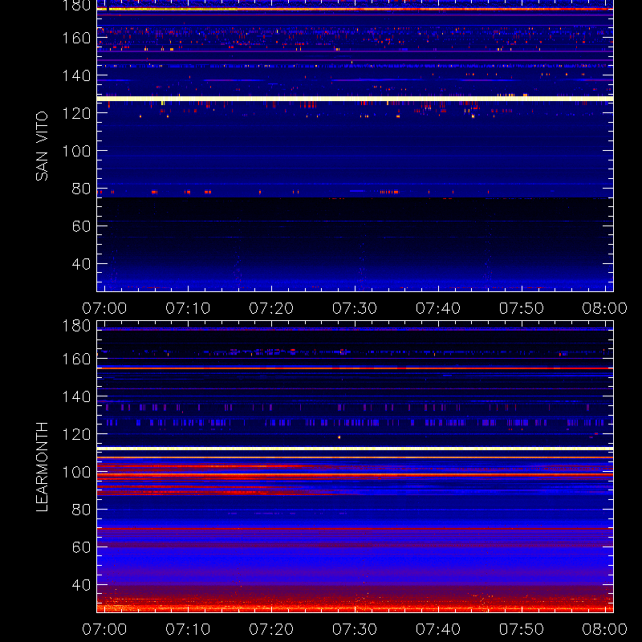The height and width of the screenshot is (642, 642).
Task: Select the 07:00 time label under San Vito plot
Action: (104, 308)
